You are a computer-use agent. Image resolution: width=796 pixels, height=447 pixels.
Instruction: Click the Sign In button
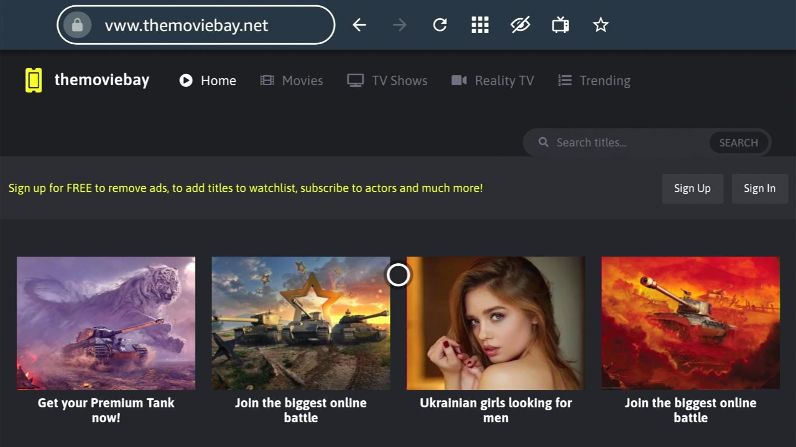tap(760, 188)
